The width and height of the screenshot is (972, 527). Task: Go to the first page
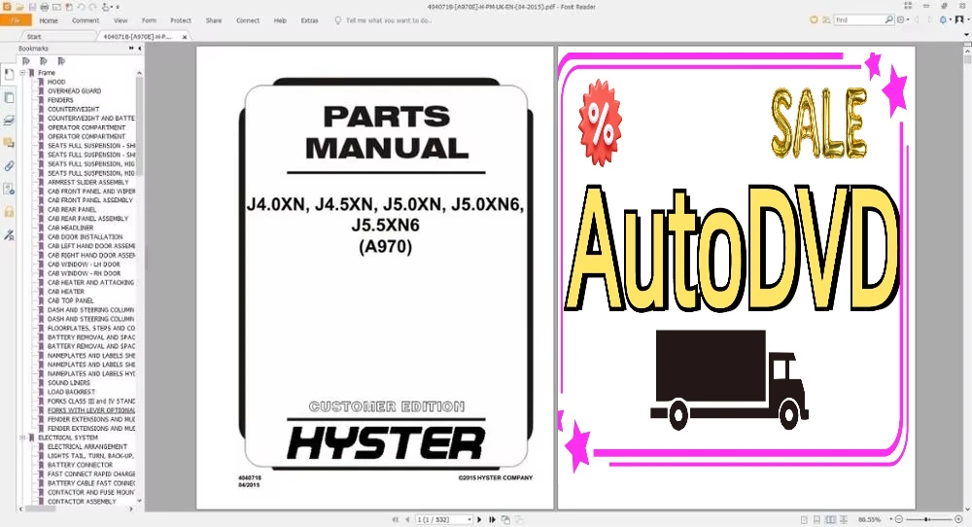pyautogui.click(x=395, y=519)
